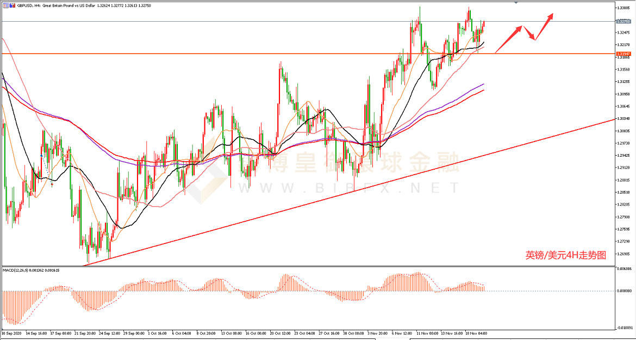
Task: Click the orange 1.31947 price tag
Action: [x=623, y=54]
